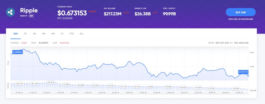
Task: Click the 0.68 price axis label
Action: (252, 67)
